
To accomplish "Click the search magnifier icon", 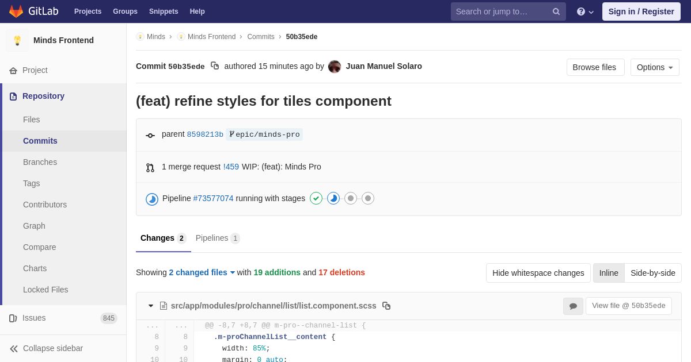I will click(556, 11).
